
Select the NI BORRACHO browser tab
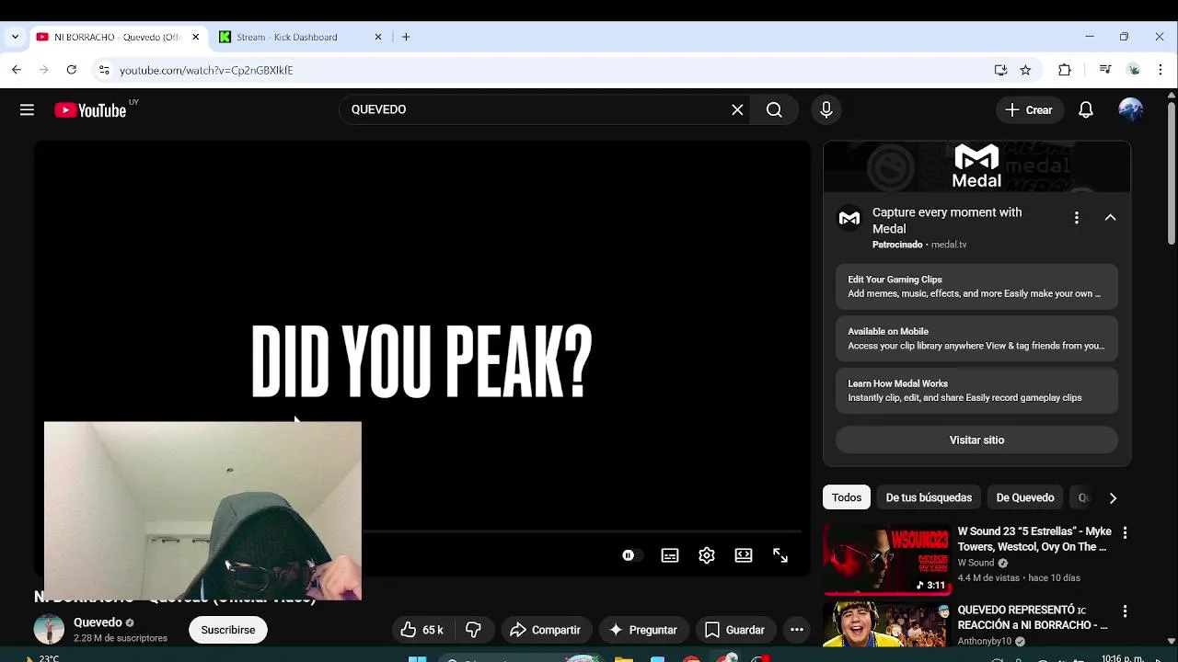[117, 37]
